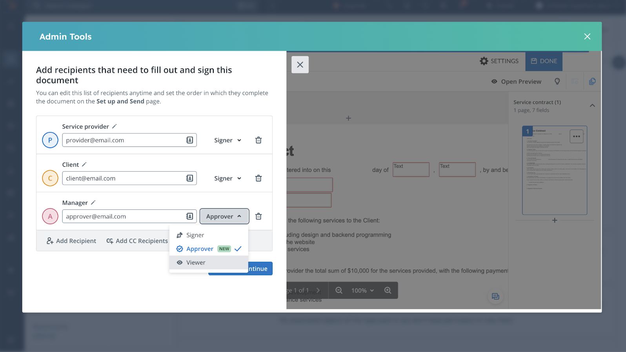The width and height of the screenshot is (626, 352).
Task: Choose Viewer from role menu
Action: 209,262
